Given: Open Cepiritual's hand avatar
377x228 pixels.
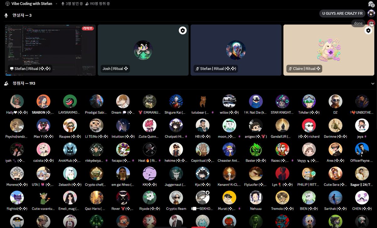Looking at the screenshot, I should [x=203, y=150].
